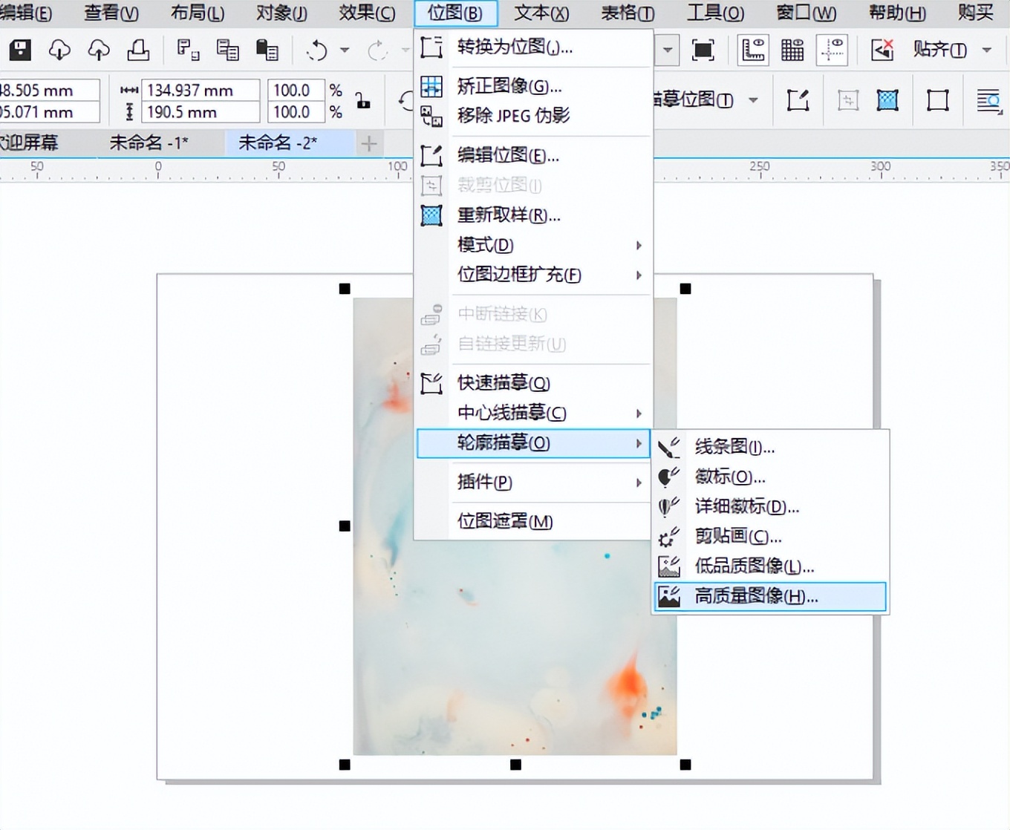1010x830 pixels.
Task: Expand the 贴齐 snap dropdown arrow
Action: pyautogui.click(x=988, y=50)
